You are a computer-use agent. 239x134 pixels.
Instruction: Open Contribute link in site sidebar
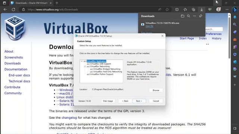[12, 87]
